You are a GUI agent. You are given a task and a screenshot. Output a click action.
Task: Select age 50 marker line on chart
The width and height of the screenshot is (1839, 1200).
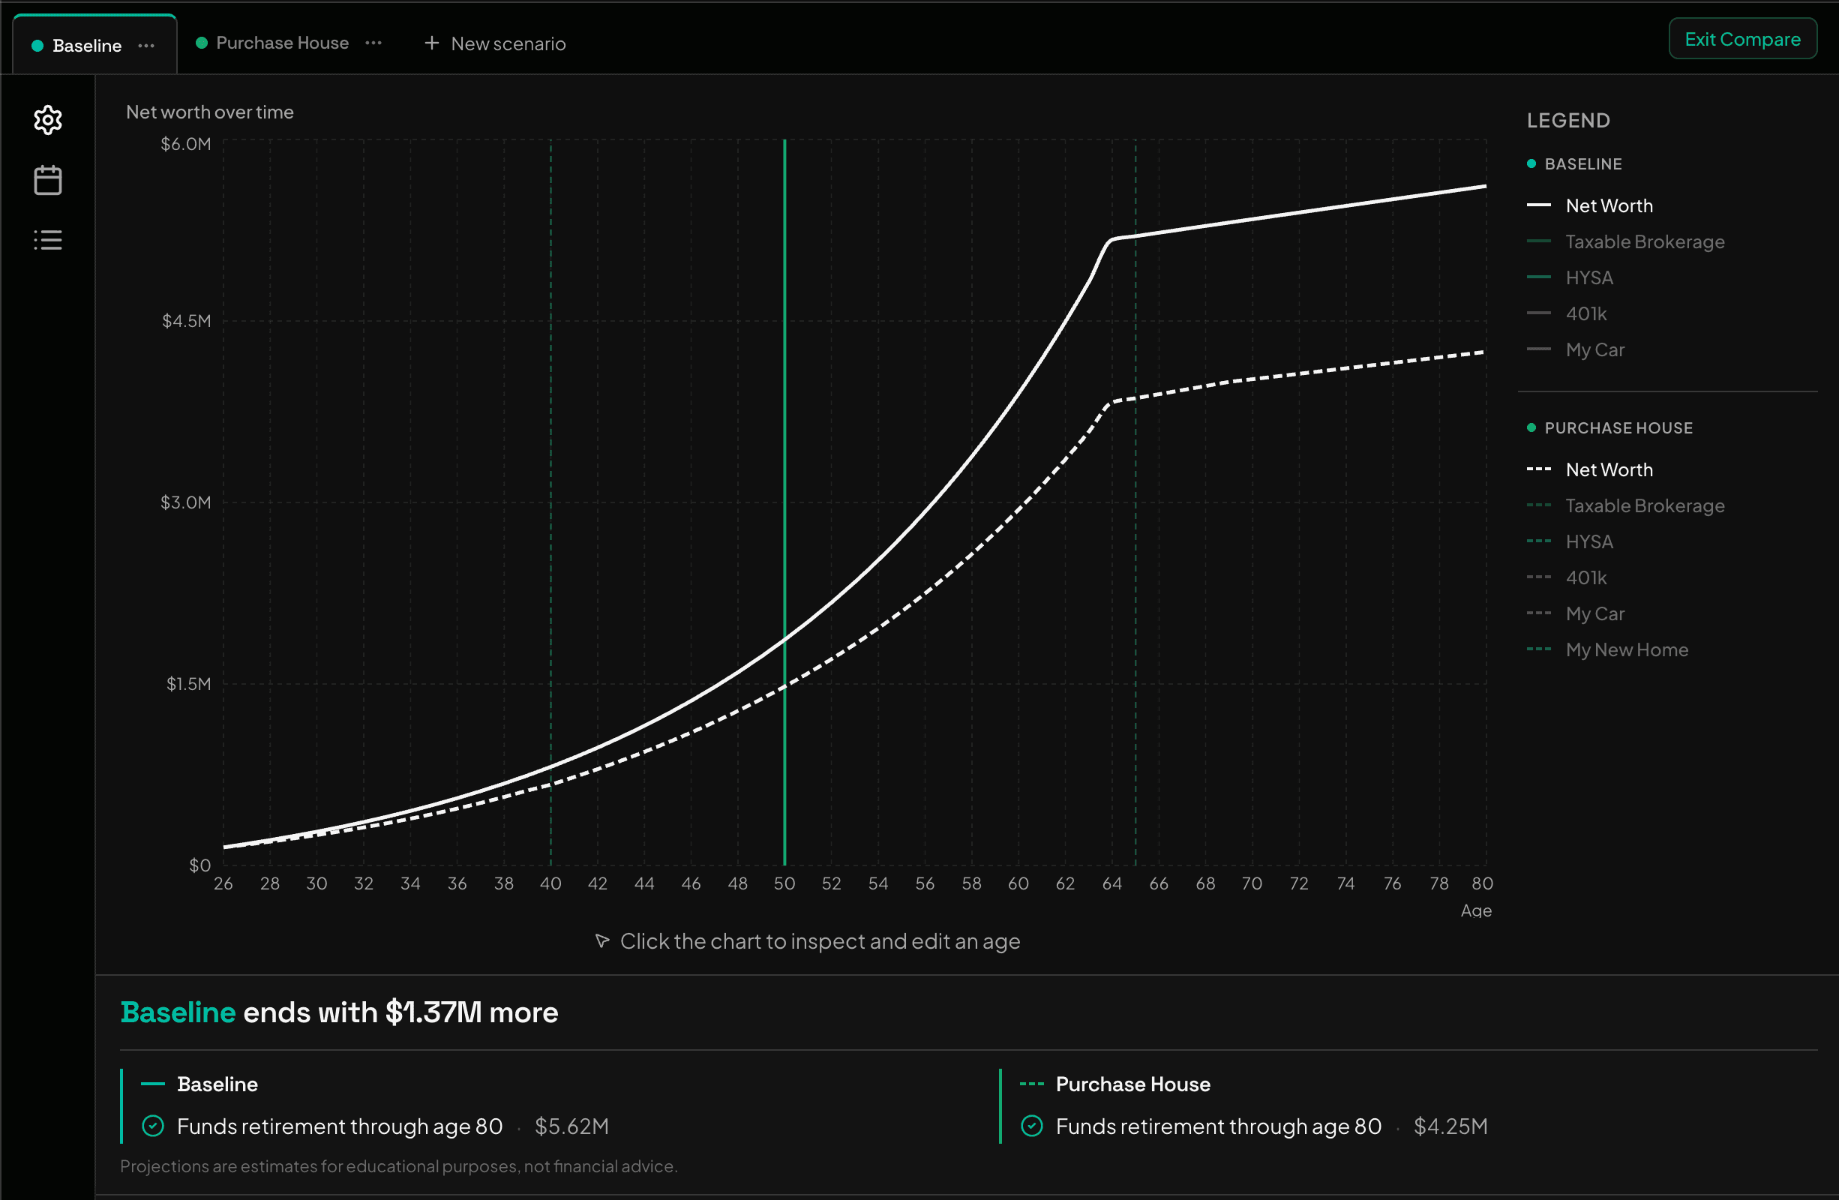(784, 502)
